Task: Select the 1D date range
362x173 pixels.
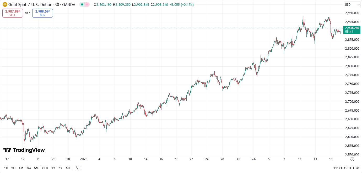Action: [6, 168]
